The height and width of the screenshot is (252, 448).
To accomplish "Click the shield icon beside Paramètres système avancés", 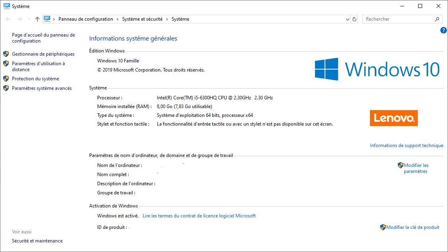I will (x=6, y=88).
